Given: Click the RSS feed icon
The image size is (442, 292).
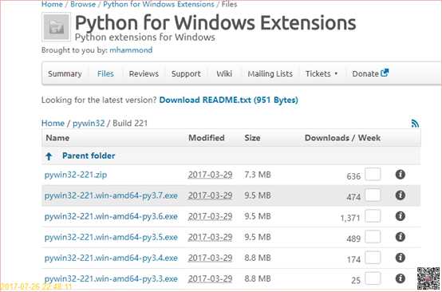Looking at the screenshot, I should pos(415,124).
